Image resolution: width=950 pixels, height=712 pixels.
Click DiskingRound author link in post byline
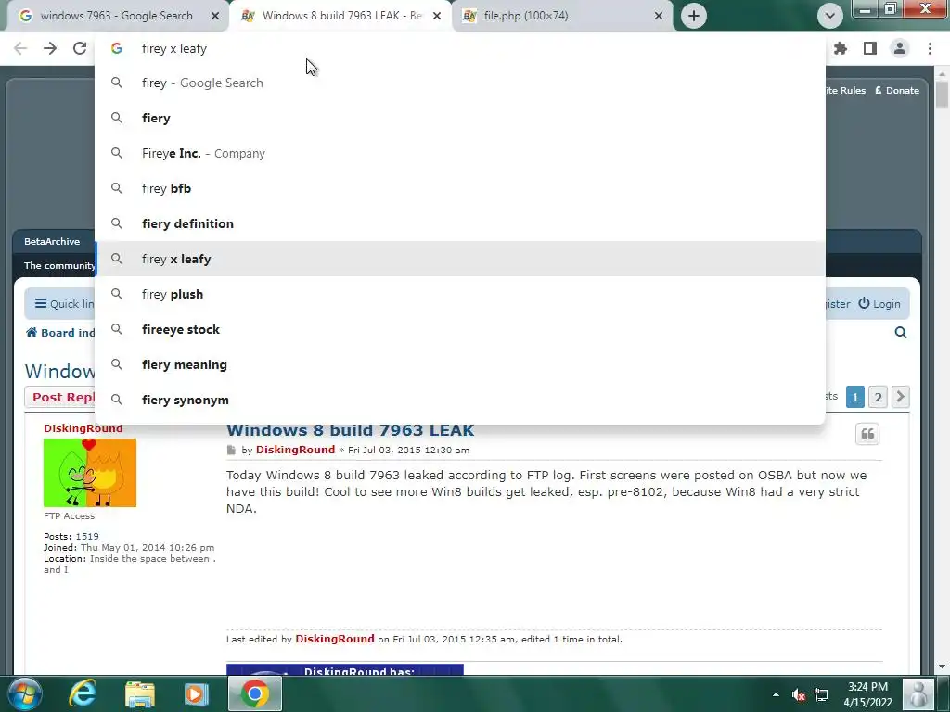point(295,450)
